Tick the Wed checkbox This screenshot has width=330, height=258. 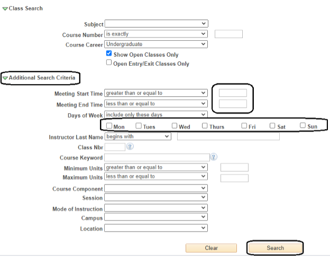(175, 126)
